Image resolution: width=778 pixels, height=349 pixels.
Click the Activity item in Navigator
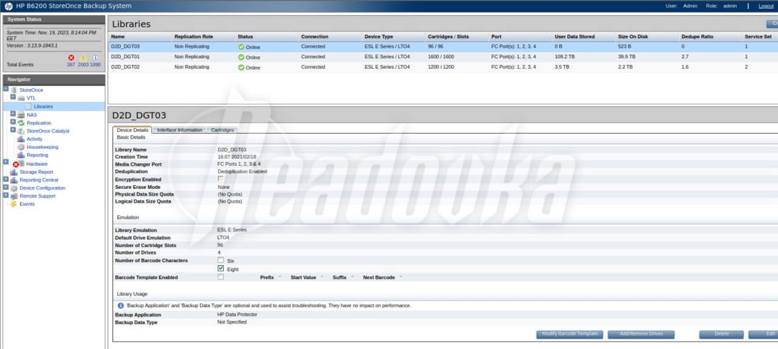(35, 139)
